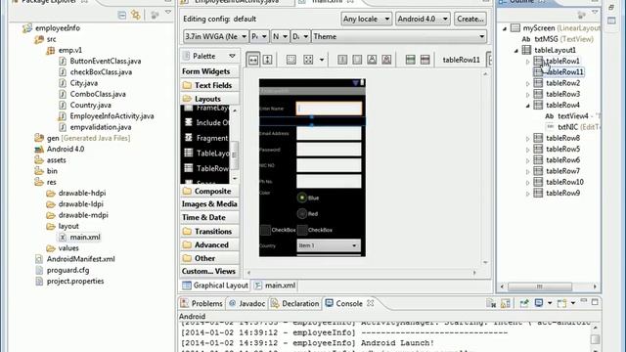Viewport: 626px width, 352px height.
Task: Open Display Selected Console dropdown arrow
Action: tap(550, 303)
